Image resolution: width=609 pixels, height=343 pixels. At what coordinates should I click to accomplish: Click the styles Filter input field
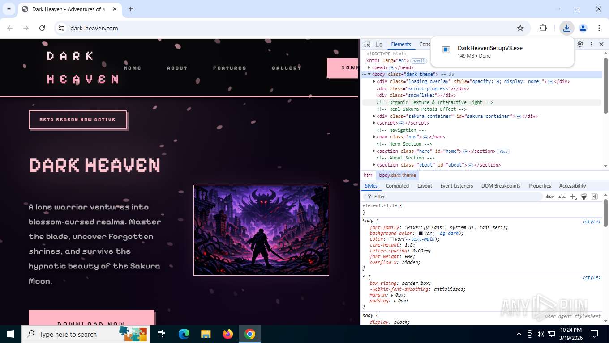(454, 197)
